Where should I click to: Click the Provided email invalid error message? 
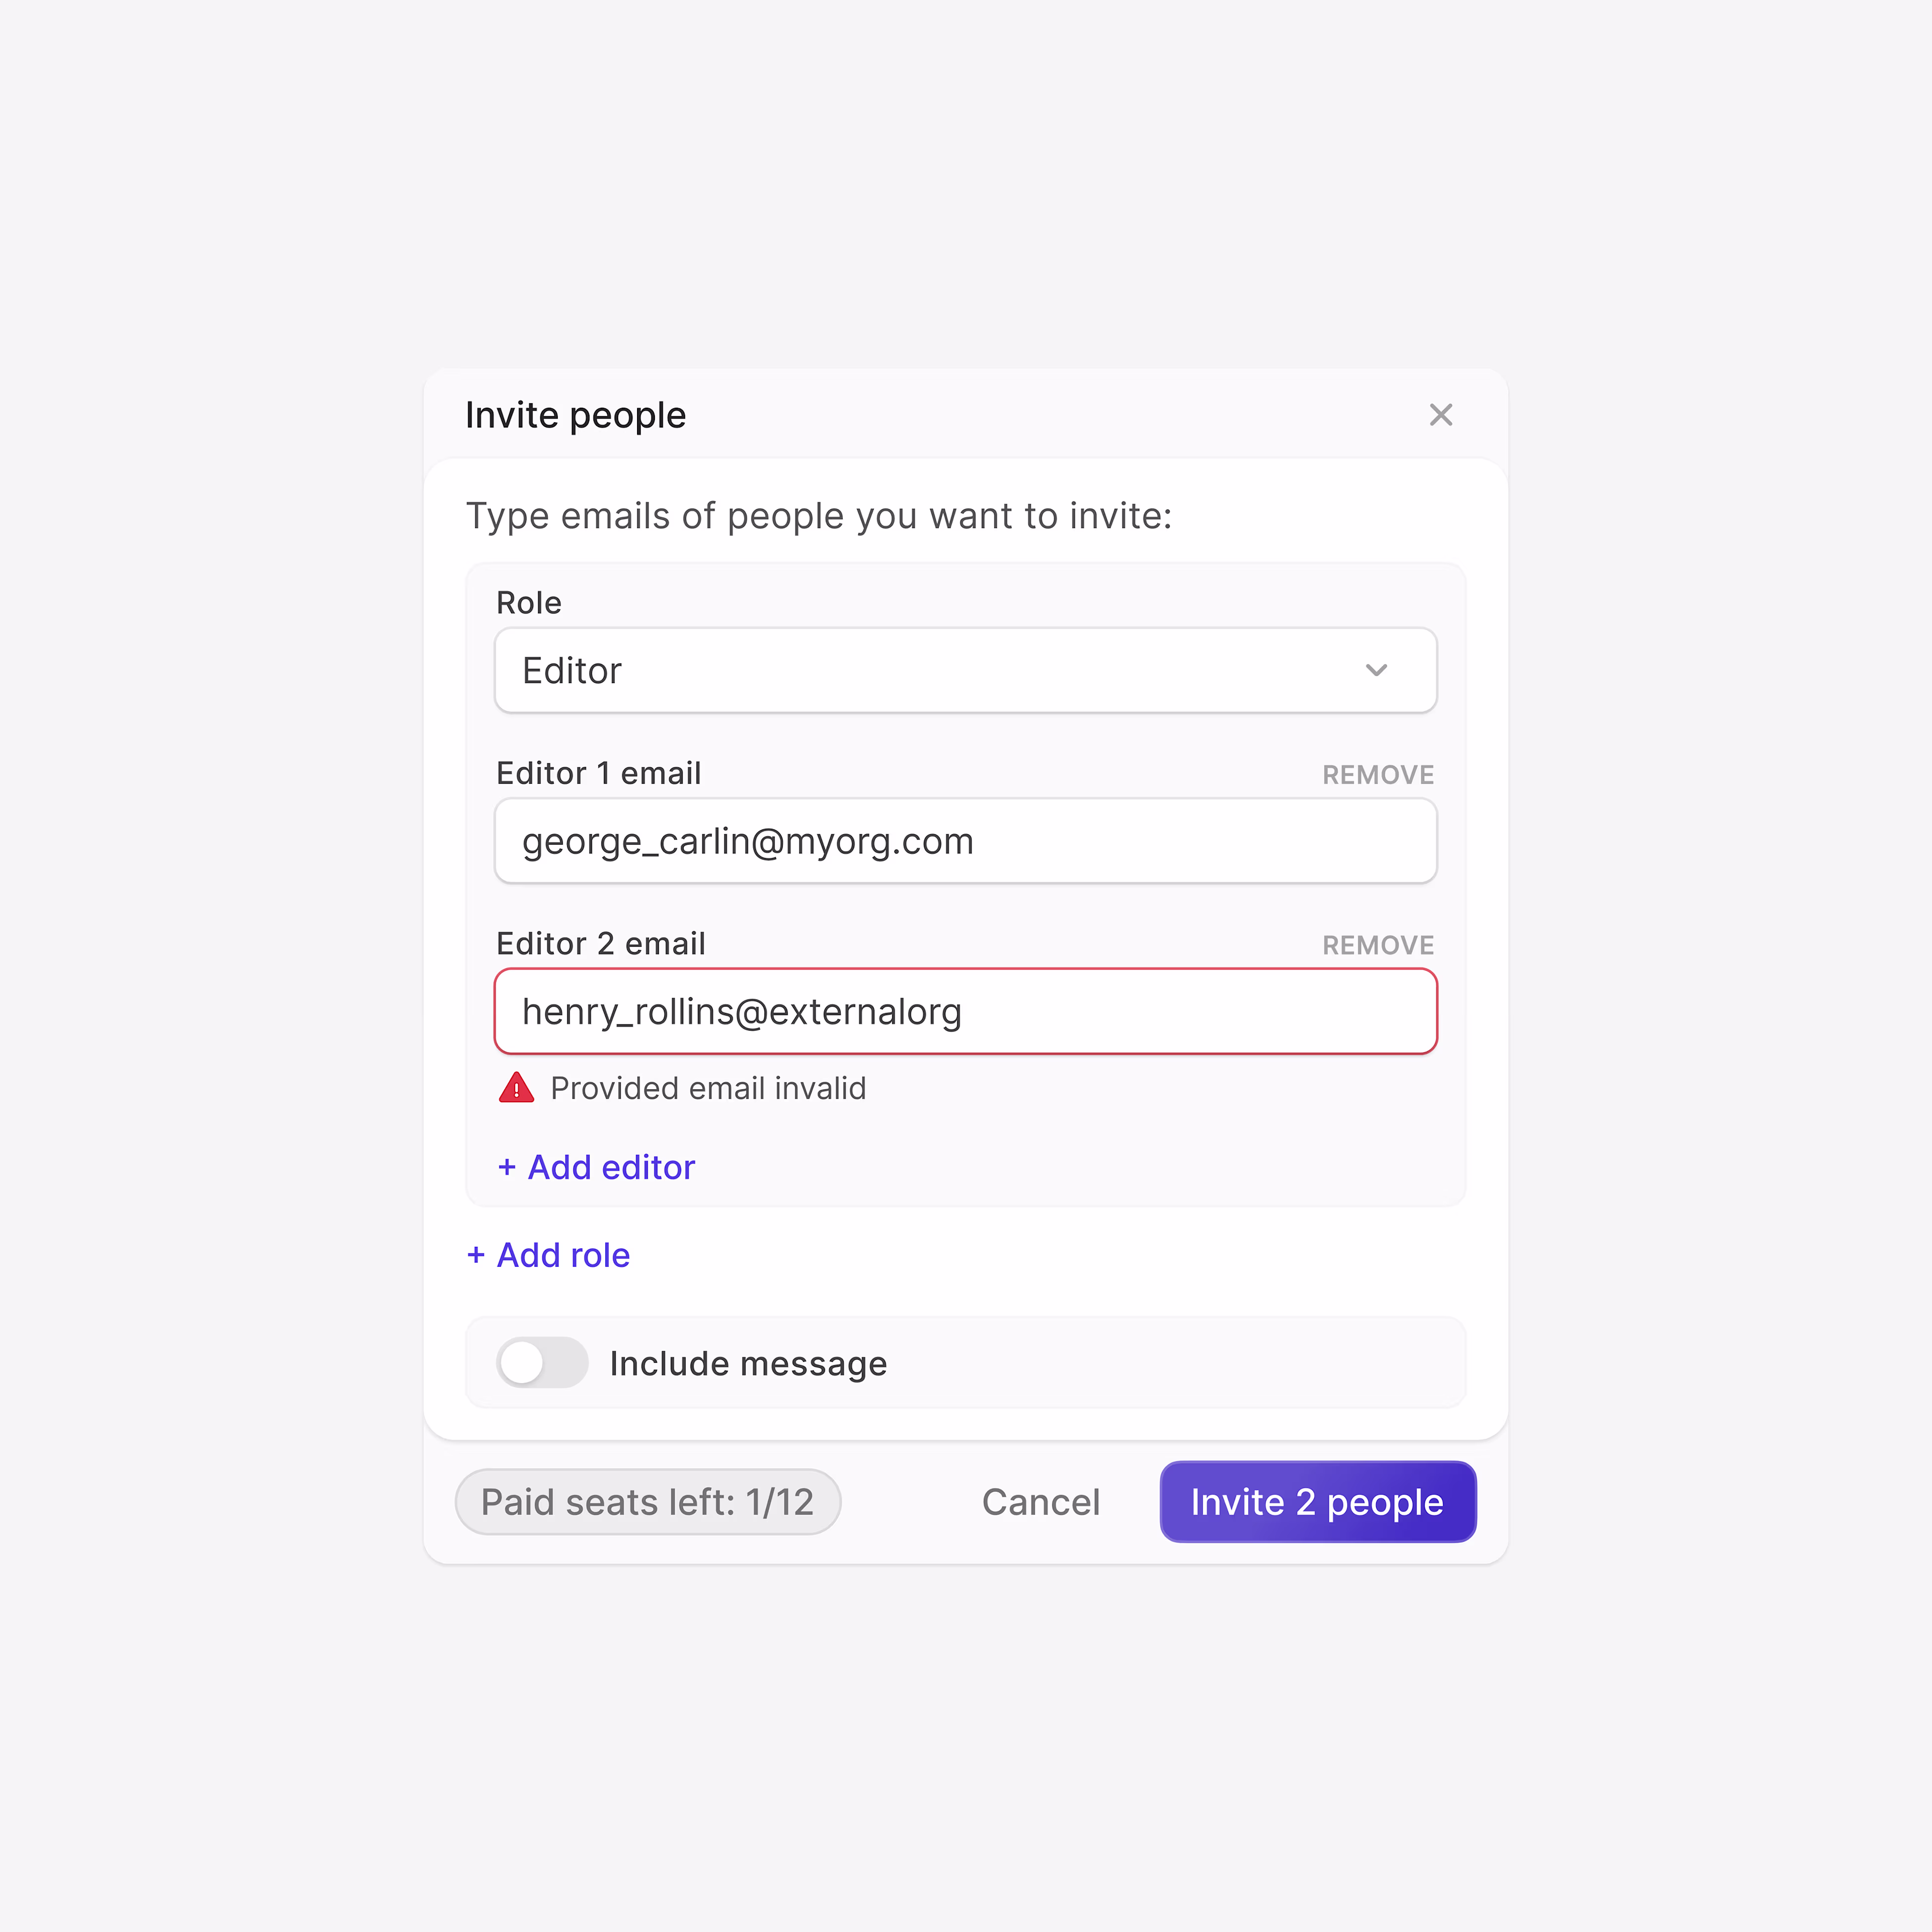click(x=708, y=1088)
